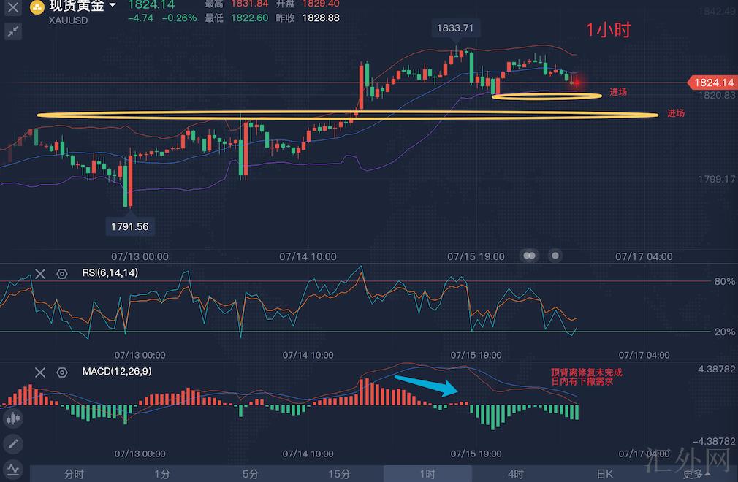
Task: Select the candlestick chart type icon
Action: click(14, 418)
